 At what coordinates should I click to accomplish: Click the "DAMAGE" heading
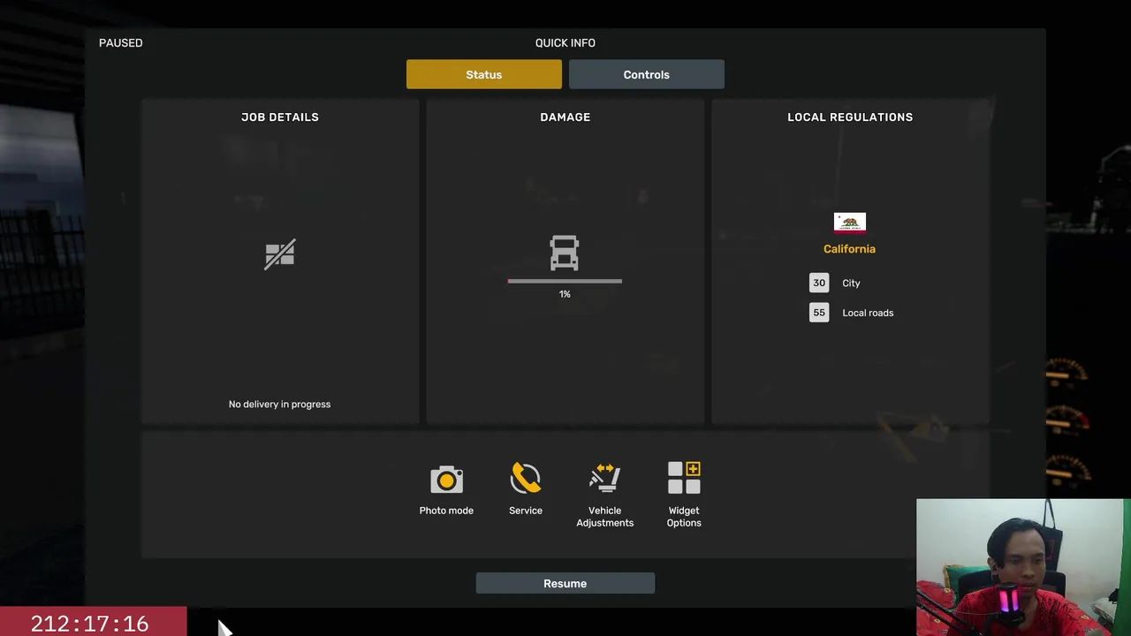point(565,117)
